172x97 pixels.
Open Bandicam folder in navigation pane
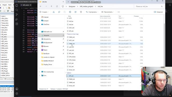click(46, 54)
